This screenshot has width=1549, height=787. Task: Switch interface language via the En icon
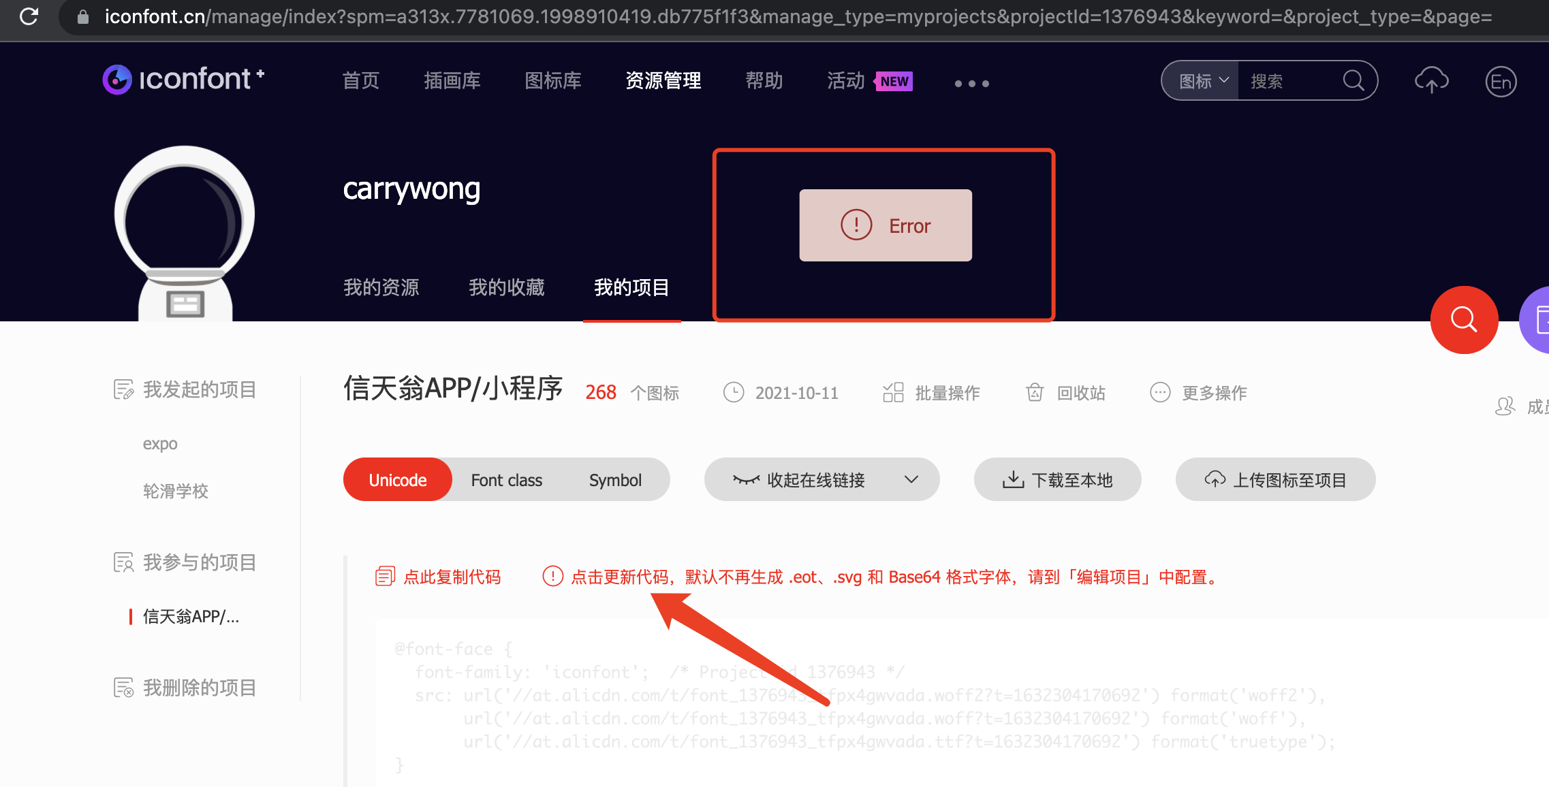click(1501, 81)
